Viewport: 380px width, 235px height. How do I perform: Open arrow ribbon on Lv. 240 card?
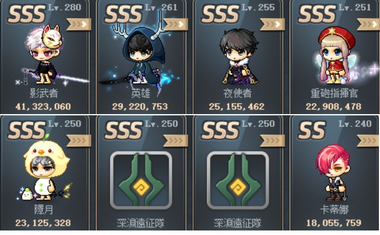pyautogui.click(x=369, y=141)
